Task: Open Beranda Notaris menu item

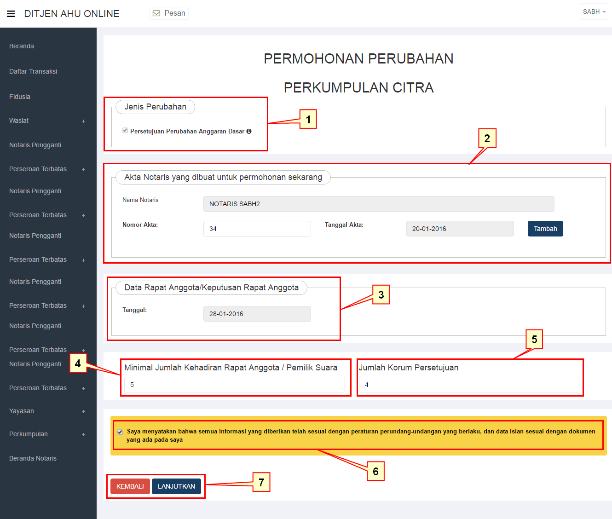Action: pos(33,458)
